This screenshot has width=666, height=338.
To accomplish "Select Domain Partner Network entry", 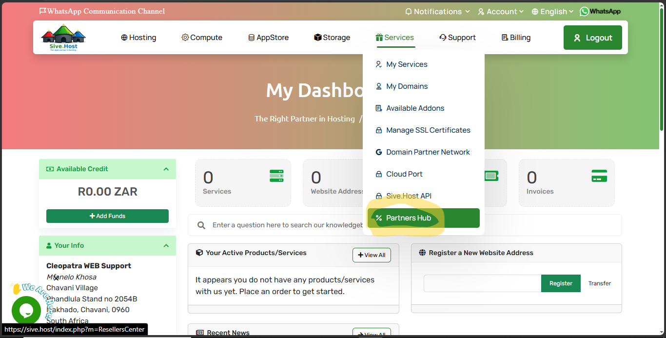I will click(424, 152).
